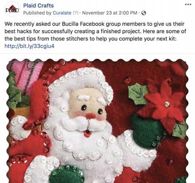
Task: Click Santa's red nose in the photo
Action: (91, 116)
